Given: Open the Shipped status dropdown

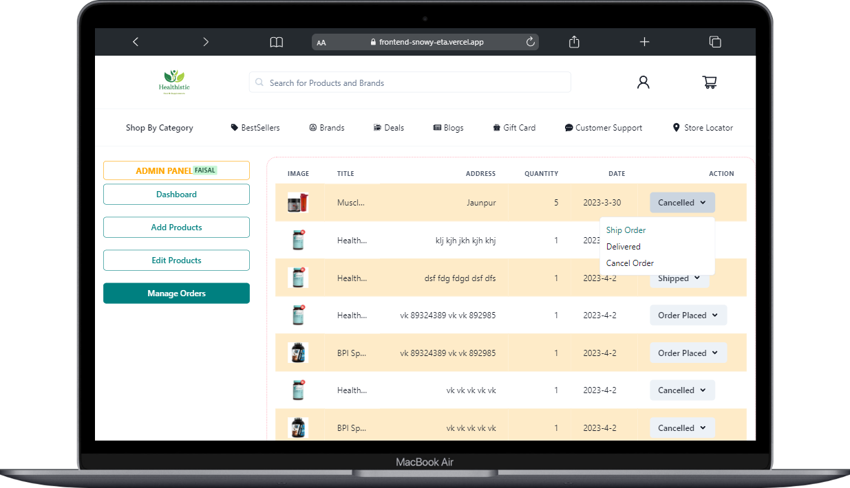Looking at the screenshot, I should [679, 278].
